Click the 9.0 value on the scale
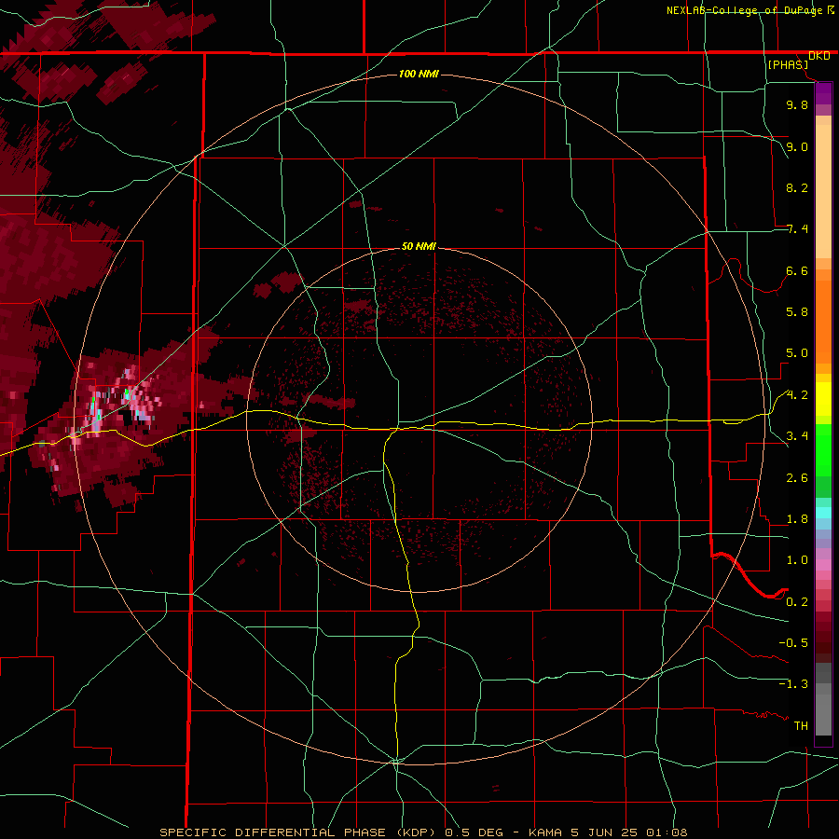The image size is (839, 839). 797,146
